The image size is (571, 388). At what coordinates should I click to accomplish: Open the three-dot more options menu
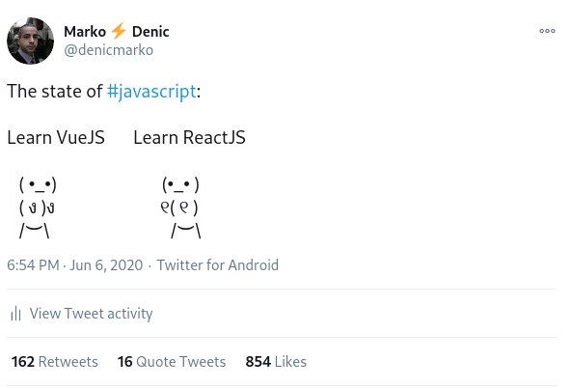coord(547,31)
